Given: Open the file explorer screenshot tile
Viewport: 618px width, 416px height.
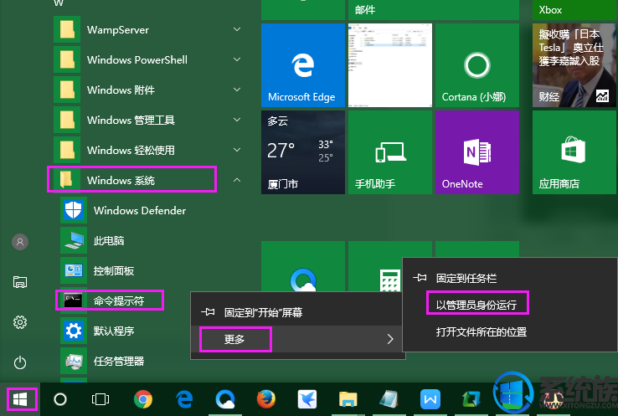Looking at the screenshot, I should (389, 65).
